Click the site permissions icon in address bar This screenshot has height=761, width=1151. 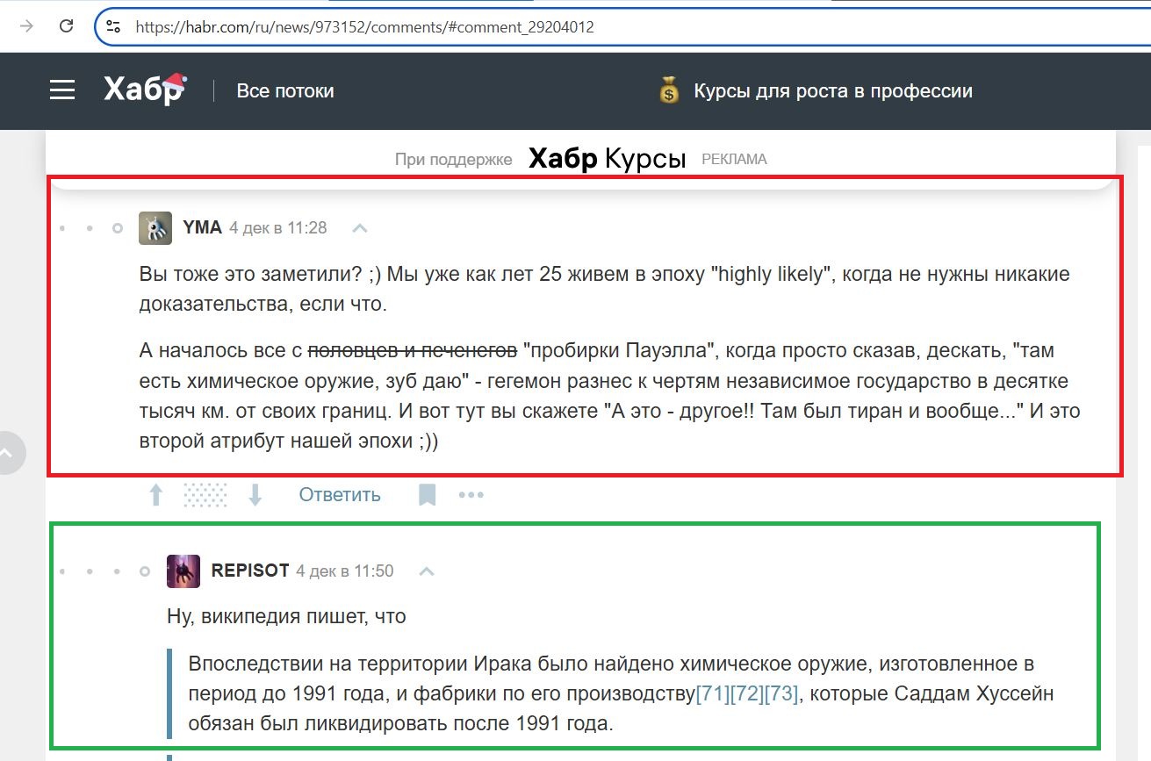113,26
